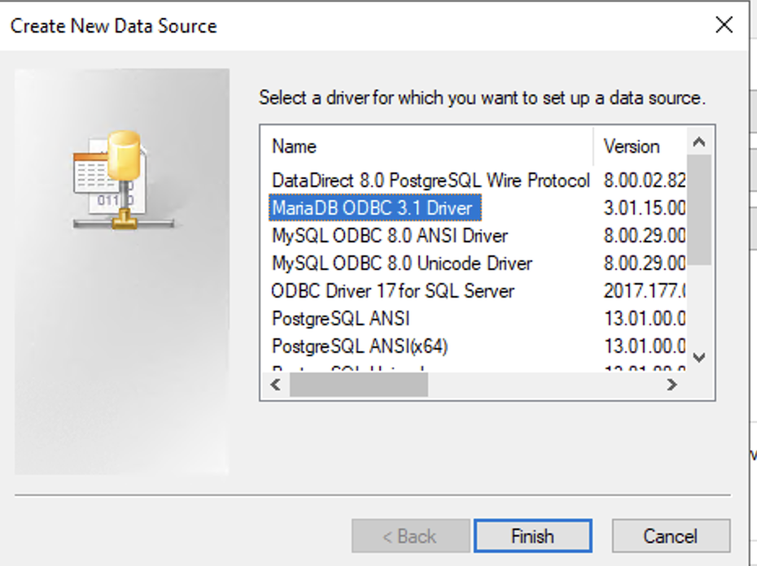757x566 pixels.
Task: Sort by the Name column header
Action: (427, 146)
